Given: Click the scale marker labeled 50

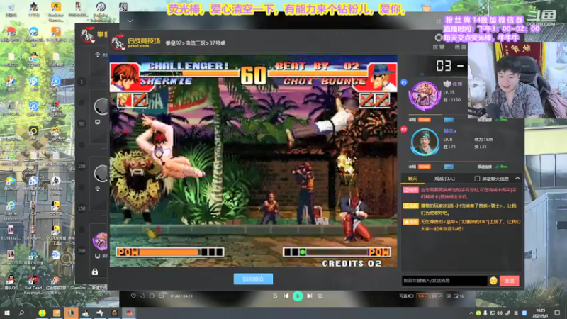Looking at the screenshot, I should coord(82,123).
